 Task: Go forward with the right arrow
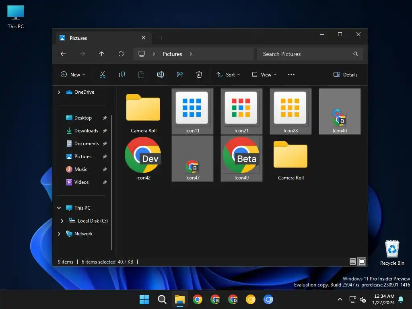point(82,54)
